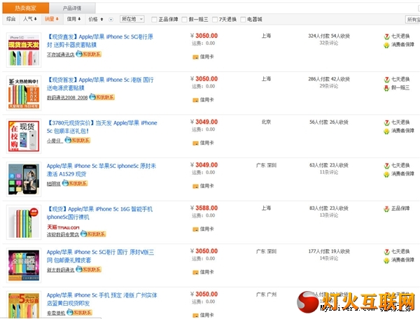Image resolution: width=420 pixels, height=319 pixels.
Task: Sort listings by 人气
Action: (30, 19)
